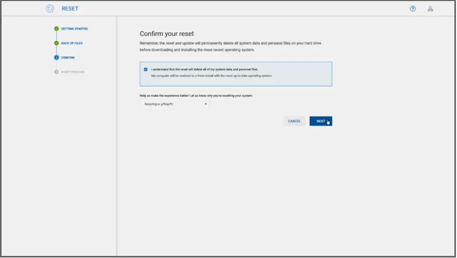Click the 'My computer will be restored' description
This screenshot has height=258, width=457.
coord(212,76)
